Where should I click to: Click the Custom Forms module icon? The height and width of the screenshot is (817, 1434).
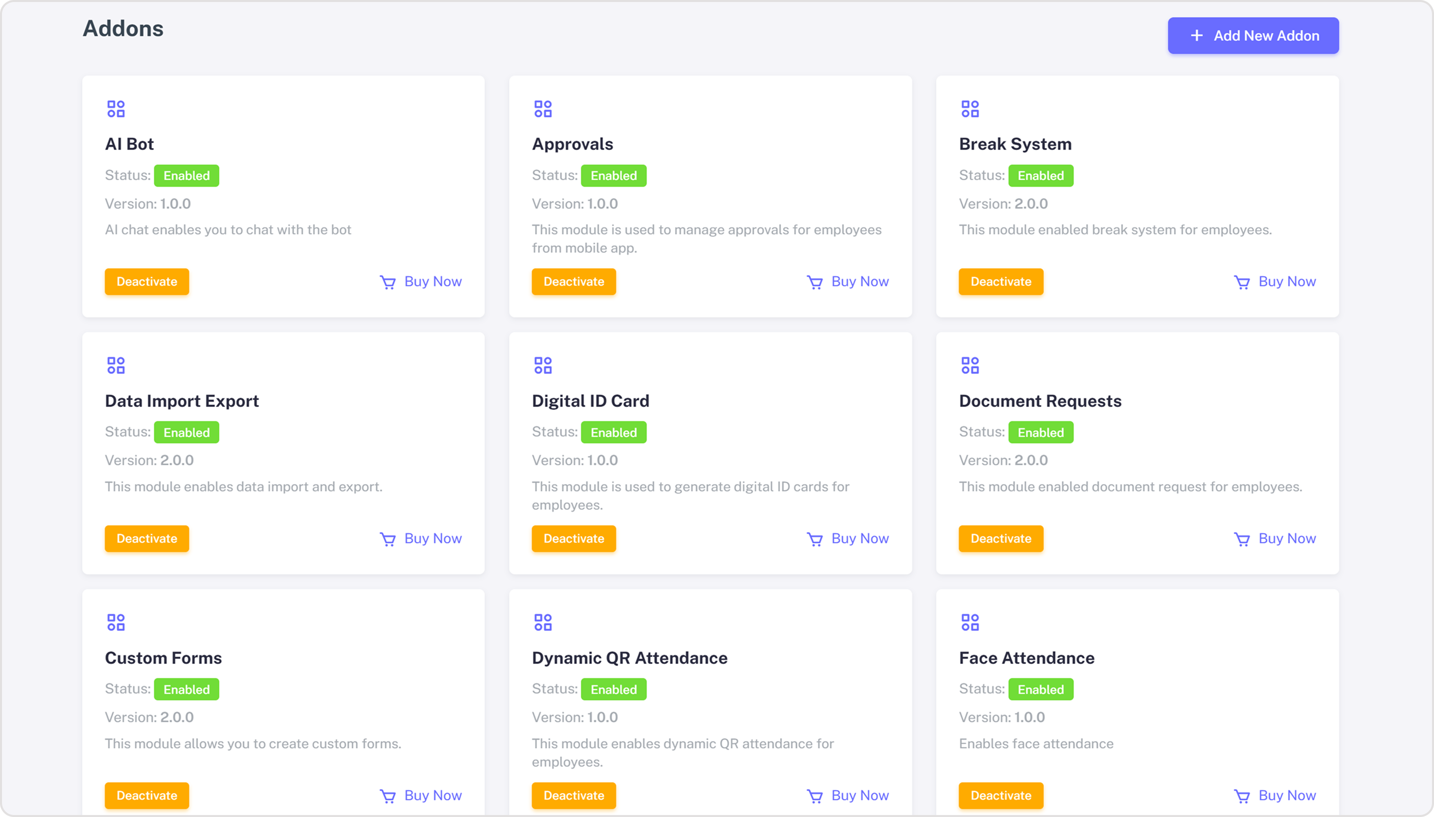point(116,622)
